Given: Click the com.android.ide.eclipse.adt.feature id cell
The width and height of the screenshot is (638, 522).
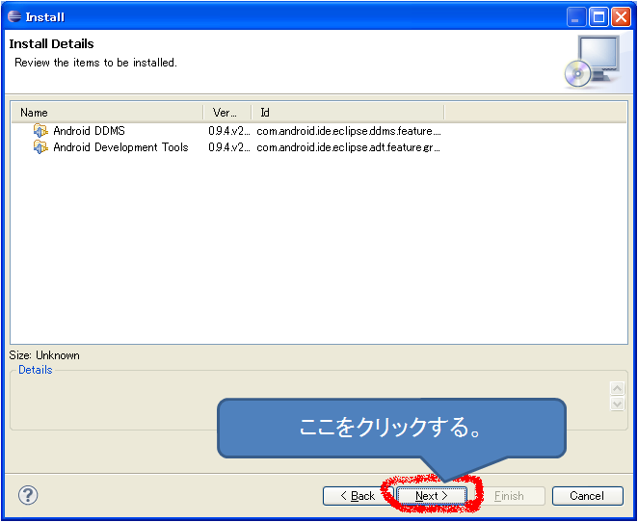Looking at the screenshot, I should pos(349,146).
